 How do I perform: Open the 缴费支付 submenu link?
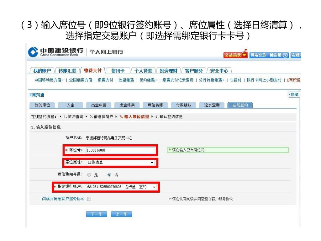pyautogui.click(x=105, y=80)
